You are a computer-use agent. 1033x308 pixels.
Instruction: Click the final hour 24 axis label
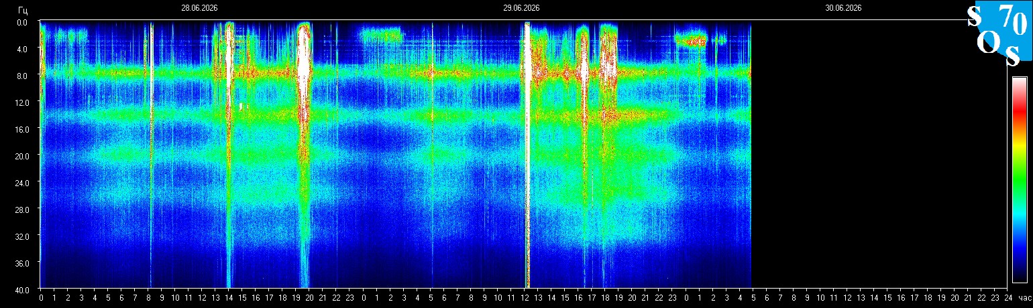1008,297
